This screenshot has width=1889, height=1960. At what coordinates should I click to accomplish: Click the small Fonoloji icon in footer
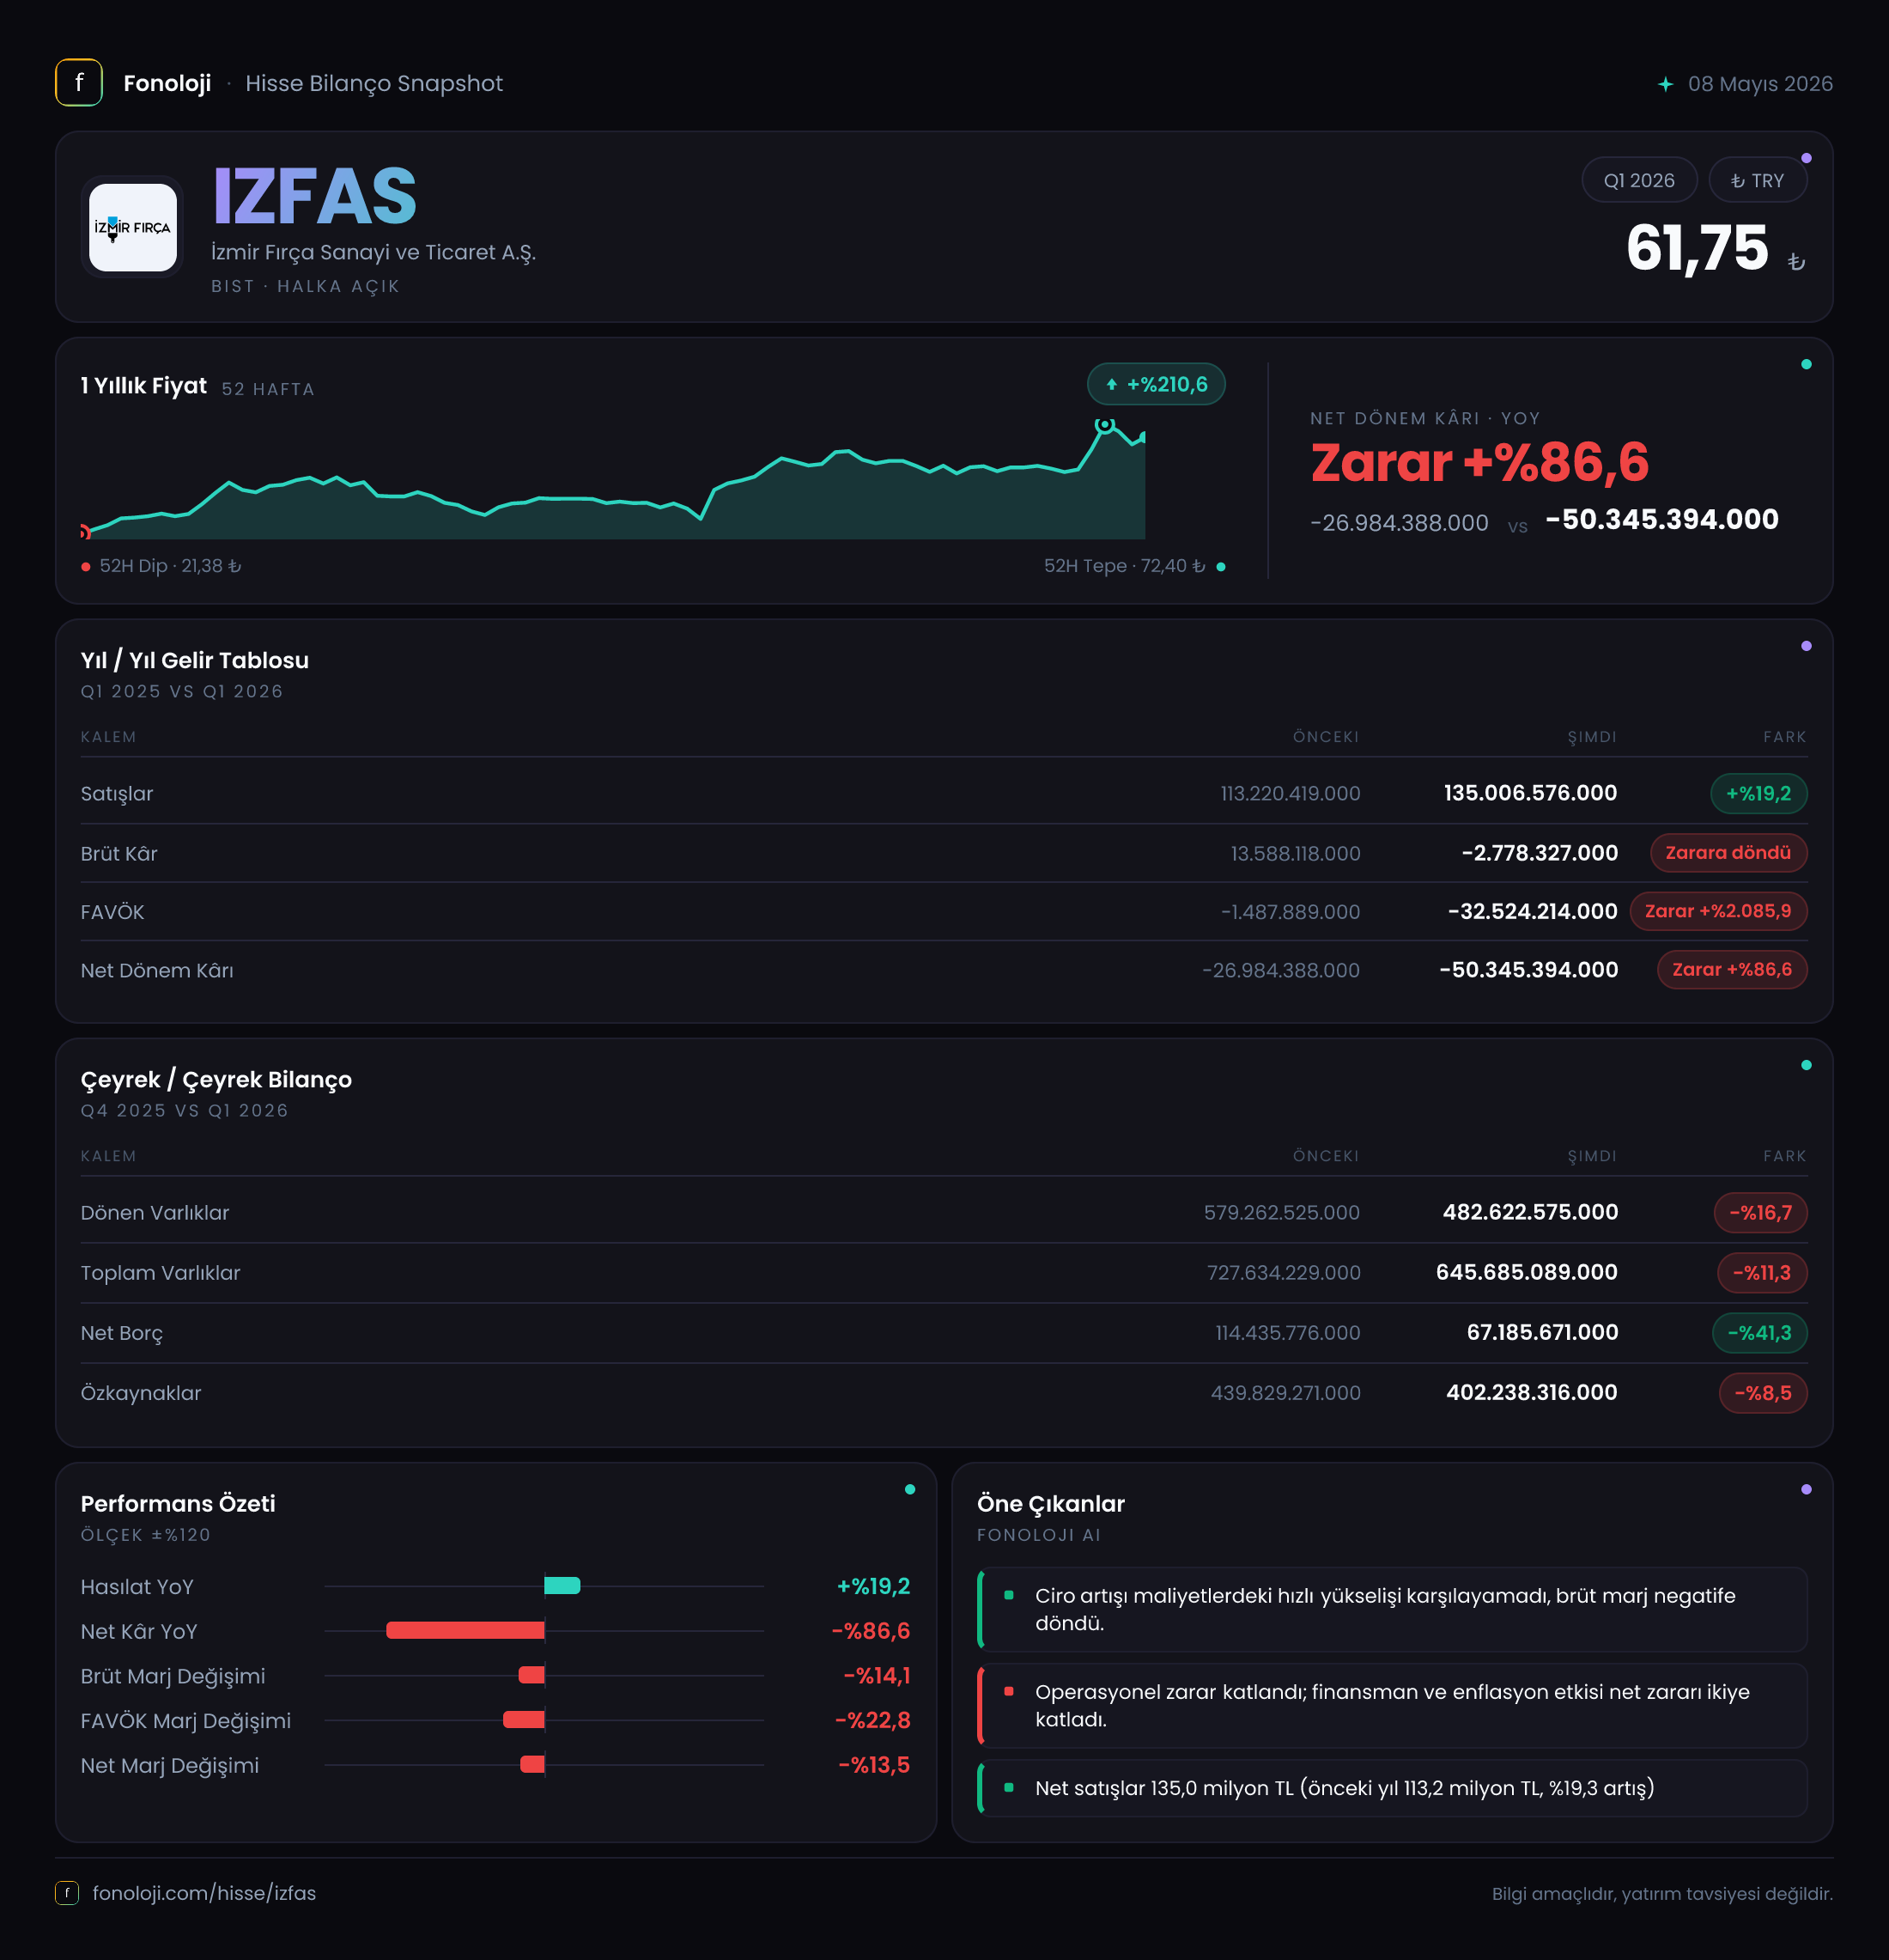pos(67,1892)
